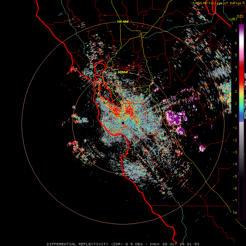
Task: Select the "4" value on the dB scale
Action: tap(236, 67)
